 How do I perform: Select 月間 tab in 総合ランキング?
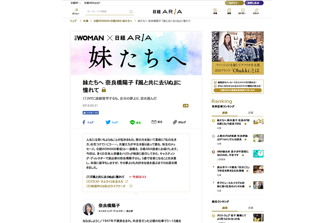[251, 208]
